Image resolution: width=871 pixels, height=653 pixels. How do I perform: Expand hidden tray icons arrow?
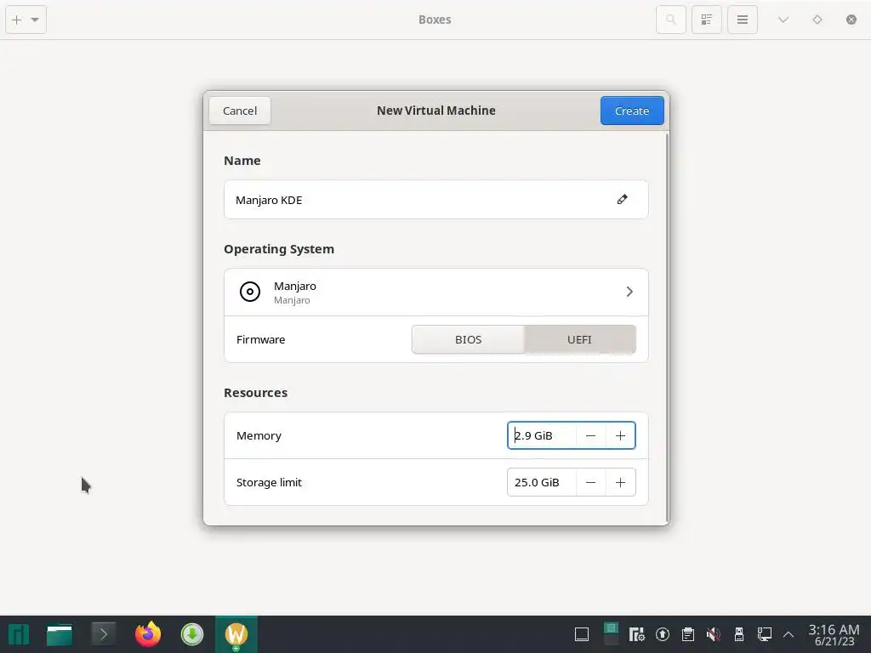(x=788, y=634)
